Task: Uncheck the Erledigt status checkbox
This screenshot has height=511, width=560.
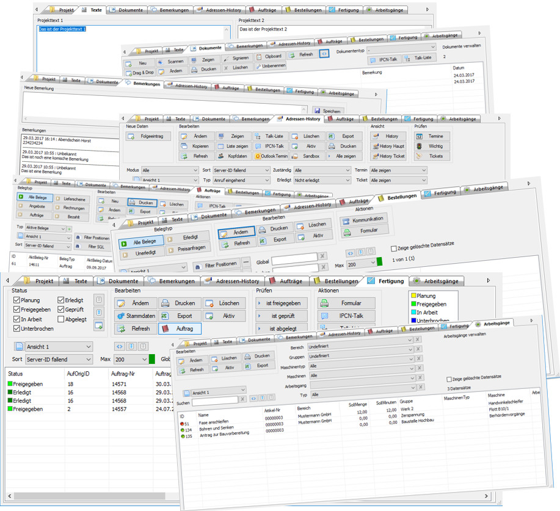Action: 60,300
